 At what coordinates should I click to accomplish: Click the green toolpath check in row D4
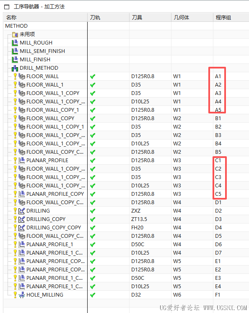pyautogui.click(x=93, y=228)
